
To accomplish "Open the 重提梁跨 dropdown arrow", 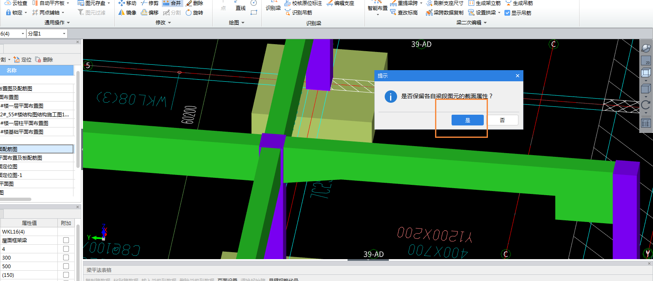I will (x=421, y=3).
